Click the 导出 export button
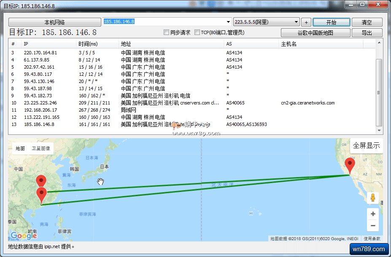 coord(367,33)
